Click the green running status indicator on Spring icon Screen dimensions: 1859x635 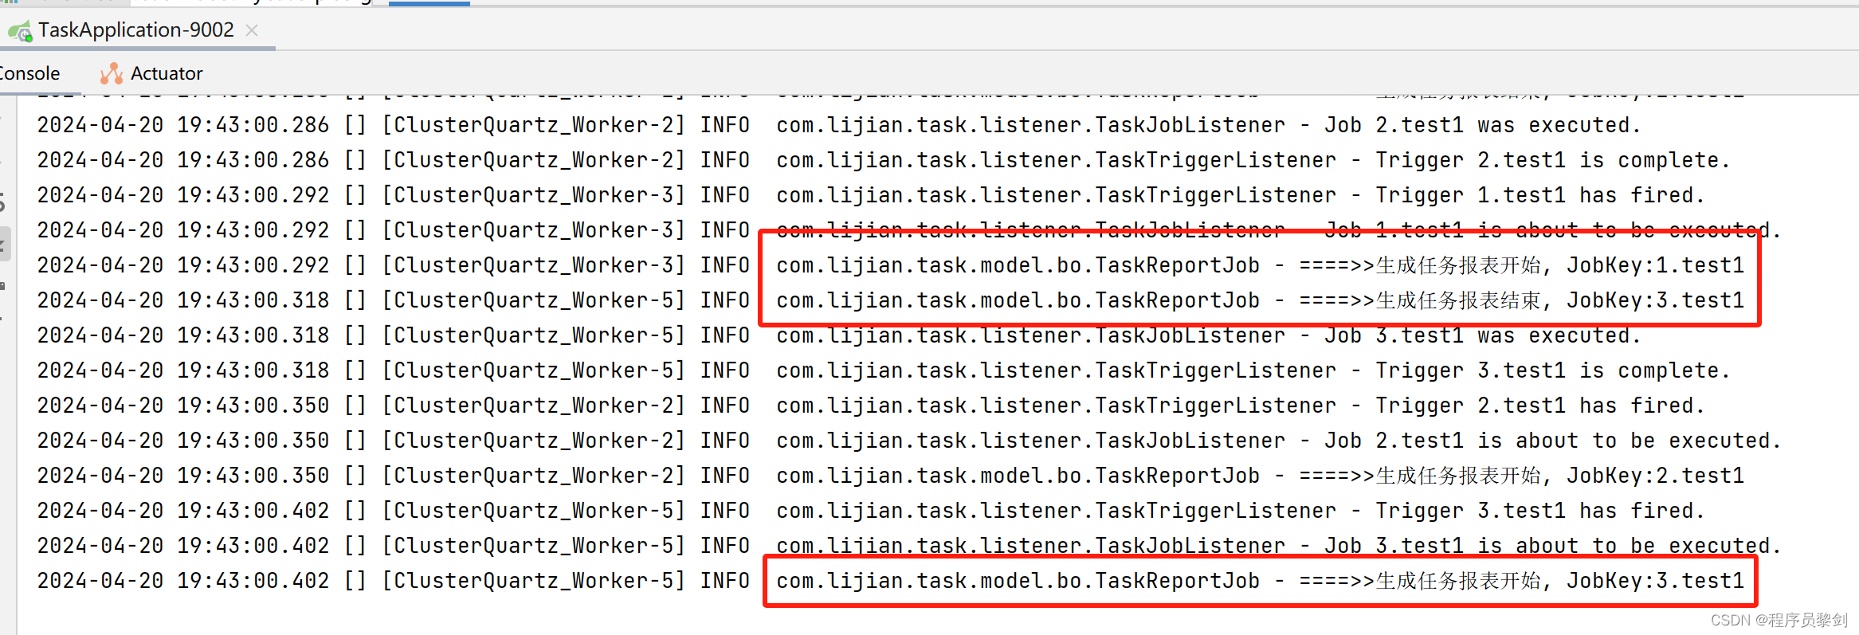pyautogui.click(x=27, y=38)
